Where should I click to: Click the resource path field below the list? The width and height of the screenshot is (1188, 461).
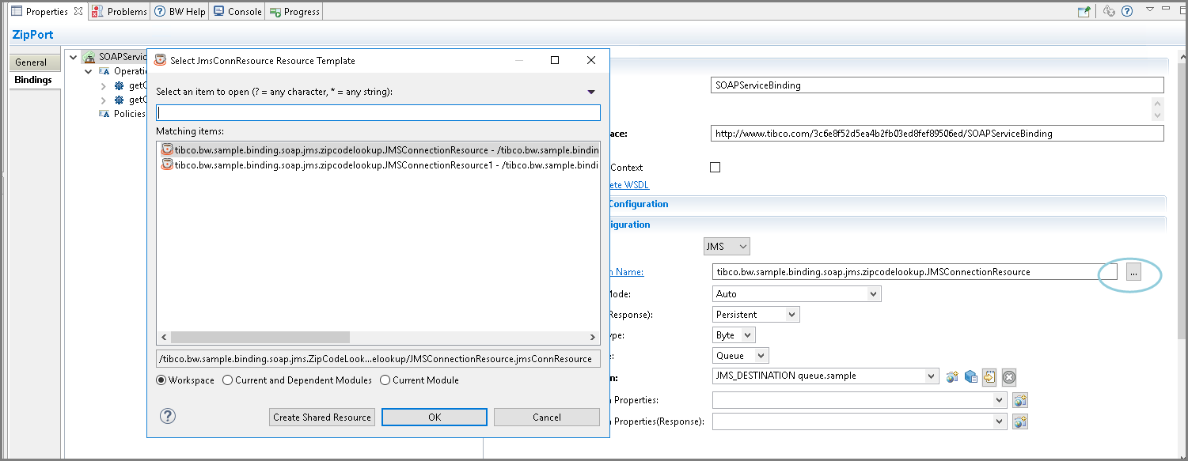click(x=378, y=359)
